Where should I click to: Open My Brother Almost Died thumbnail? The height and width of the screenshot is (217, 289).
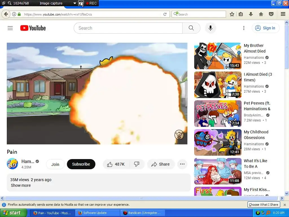[218, 56]
